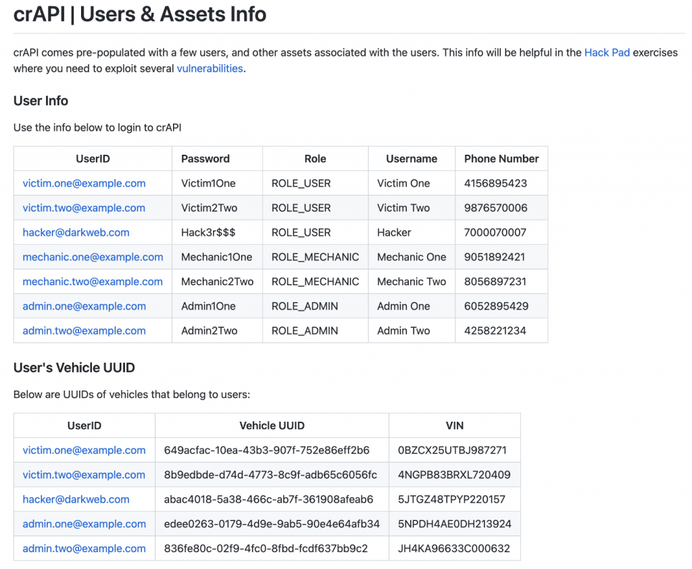Click phone number 6052895429

[x=496, y=306]
